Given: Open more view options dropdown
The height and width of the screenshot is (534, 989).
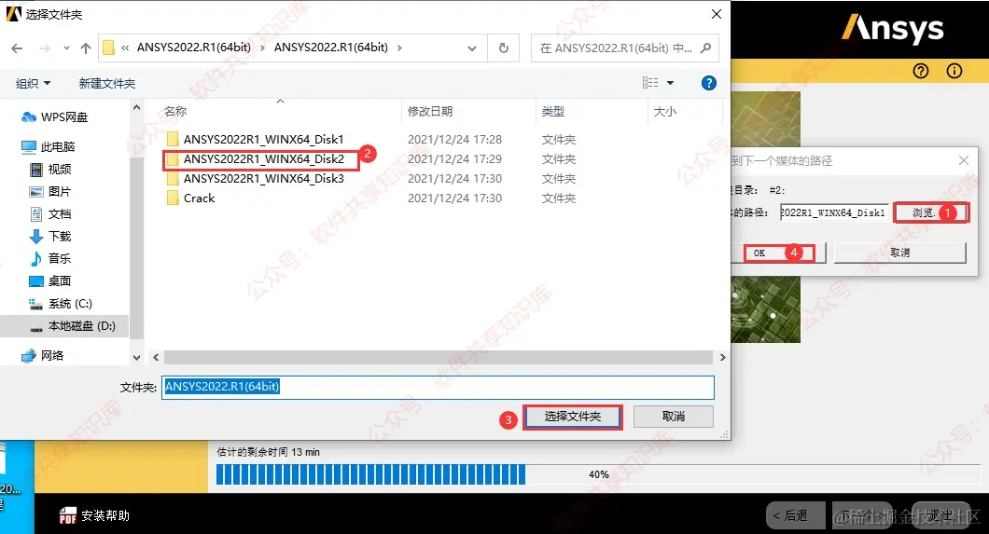Looking at the screenshot, I should (x=671, y=83).
